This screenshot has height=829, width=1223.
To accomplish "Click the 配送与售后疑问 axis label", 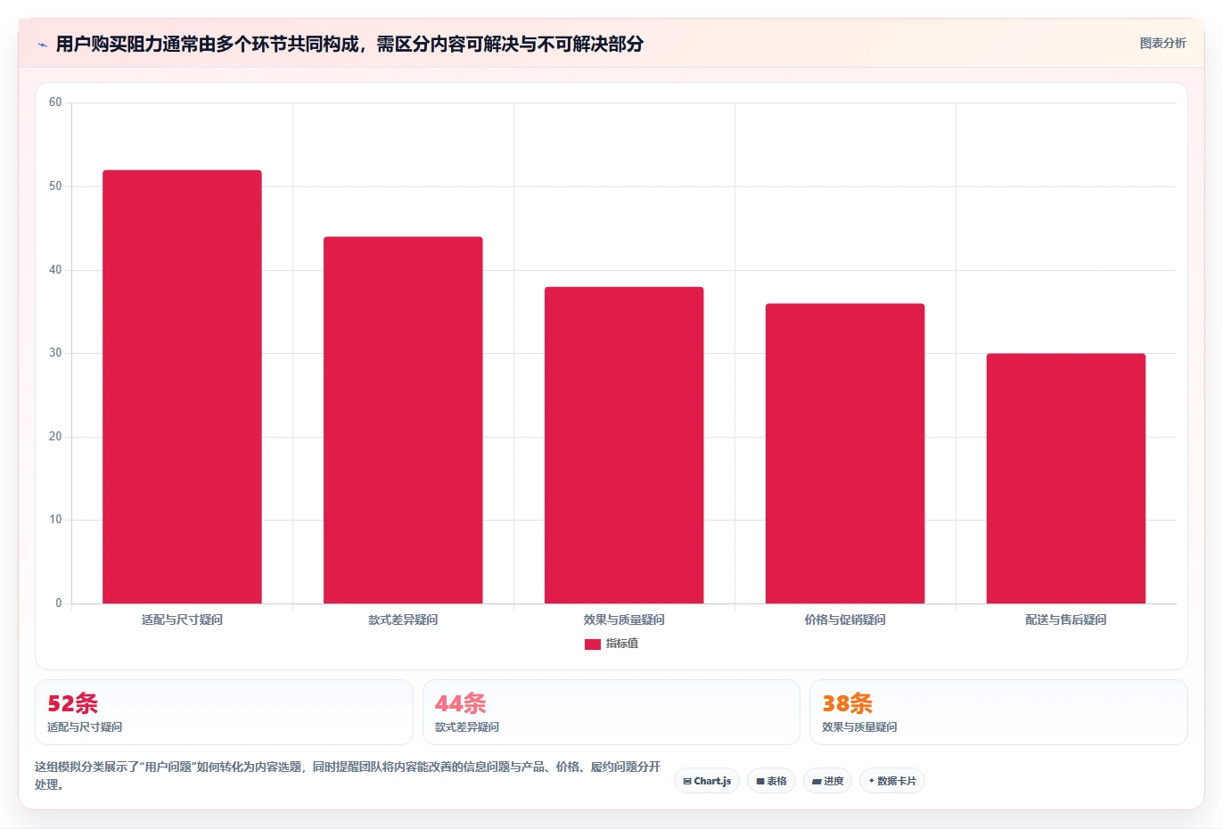I will click(x=1066, y=620).
